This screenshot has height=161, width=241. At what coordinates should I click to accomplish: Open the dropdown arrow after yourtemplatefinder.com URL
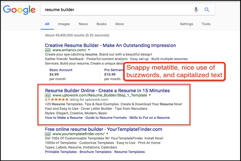coord(107,134)
